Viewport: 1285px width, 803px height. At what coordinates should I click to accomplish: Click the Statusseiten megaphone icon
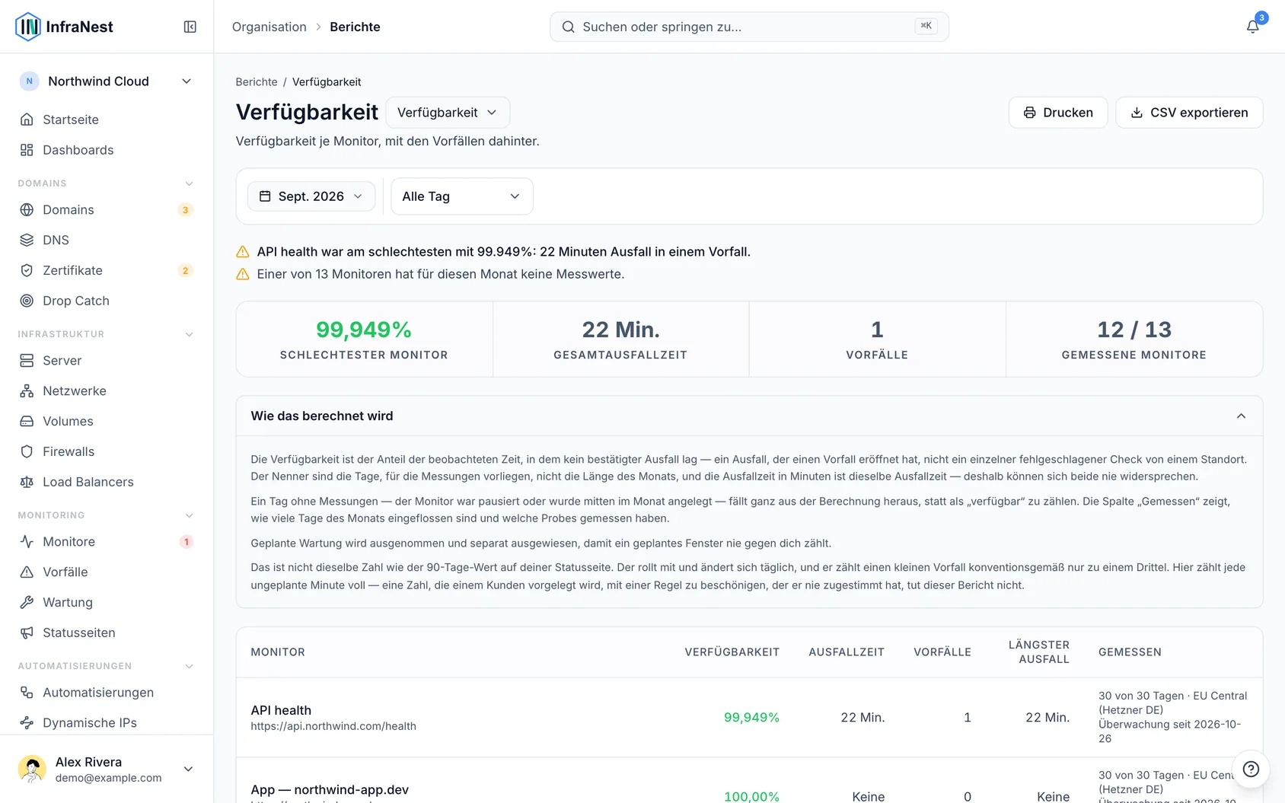tap(27, 633)
